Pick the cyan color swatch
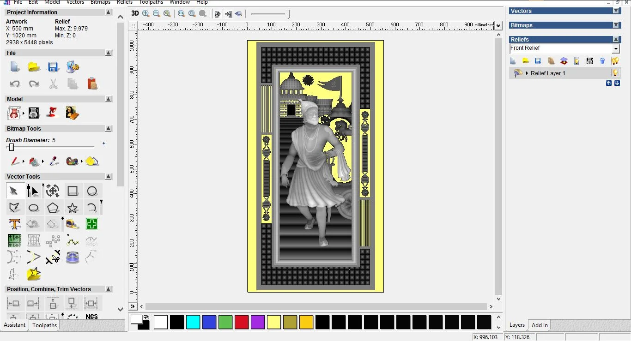Screen dimensions: 631x341 pos(193,322)
